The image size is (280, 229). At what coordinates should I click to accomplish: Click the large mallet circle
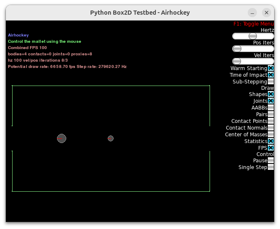(62, 138)
